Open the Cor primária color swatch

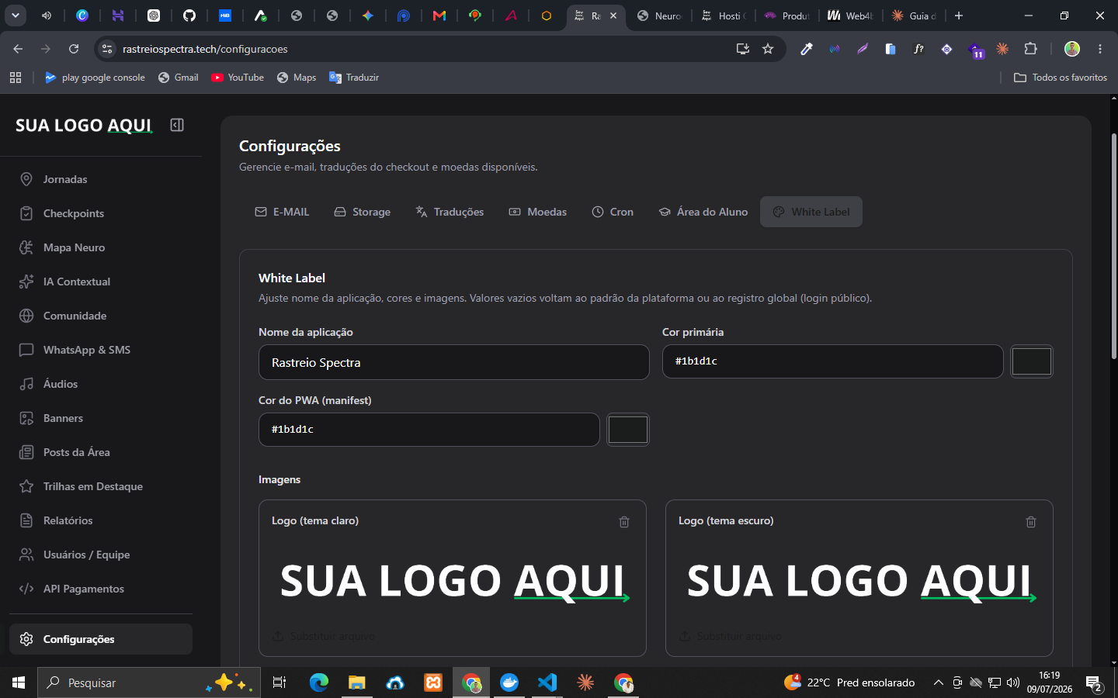1031,361
